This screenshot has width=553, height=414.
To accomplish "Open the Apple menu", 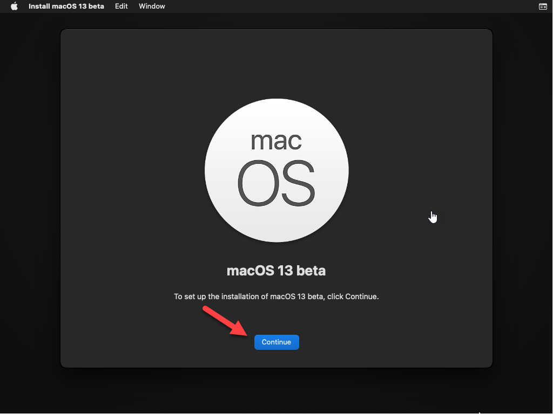I will 15,6.
